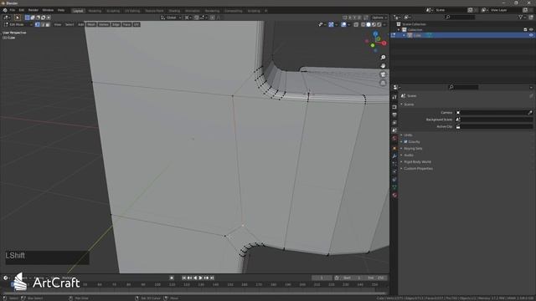Click the red X axis gizmo ball
The height and width of the screenshot is (301, 536).
coord(384,43)
